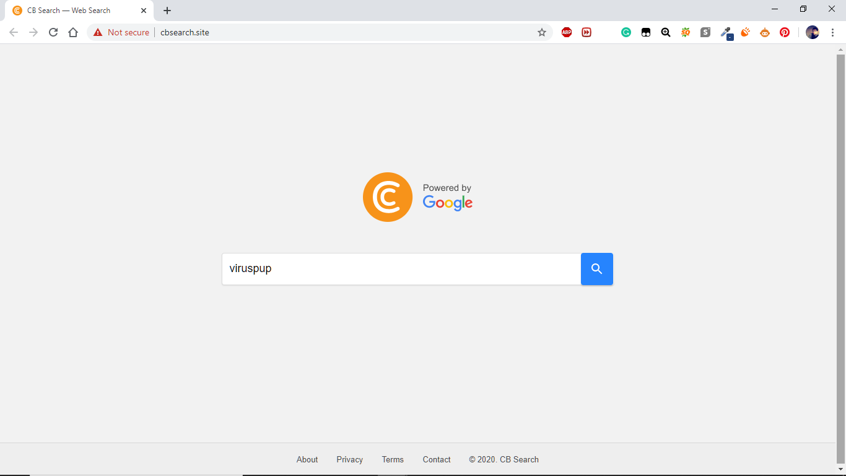The height and width of the screenshot is (476, 846).
Task: Click the eyedropper color picker extension
Action: [x=725, y=32]
